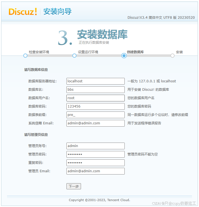Focus the 管理员账号 field containing admin
The width and height of the screenshot is (199, 207).
point(96,146)
